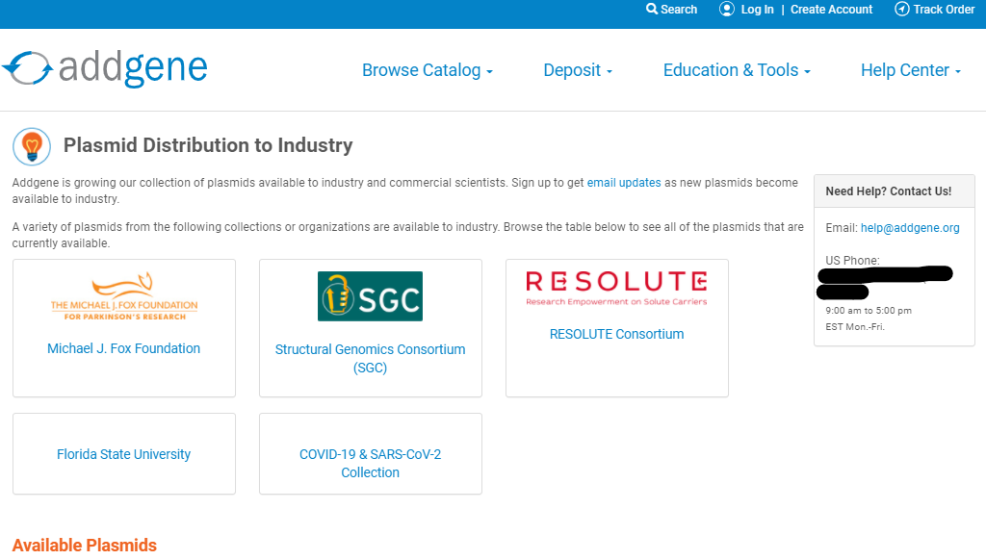This screenshot has width=986, height=560.
Task: Open the Create Account link
Action: [x=831, y=10]
